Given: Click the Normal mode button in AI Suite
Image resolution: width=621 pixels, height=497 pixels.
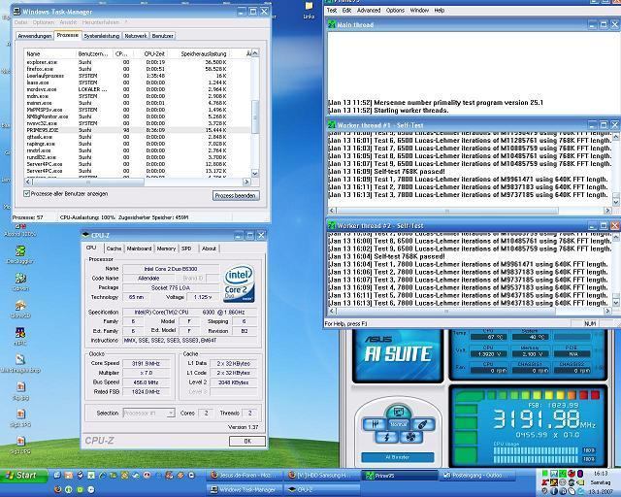Looking at the screenshot, I should [x=399, y=424].
